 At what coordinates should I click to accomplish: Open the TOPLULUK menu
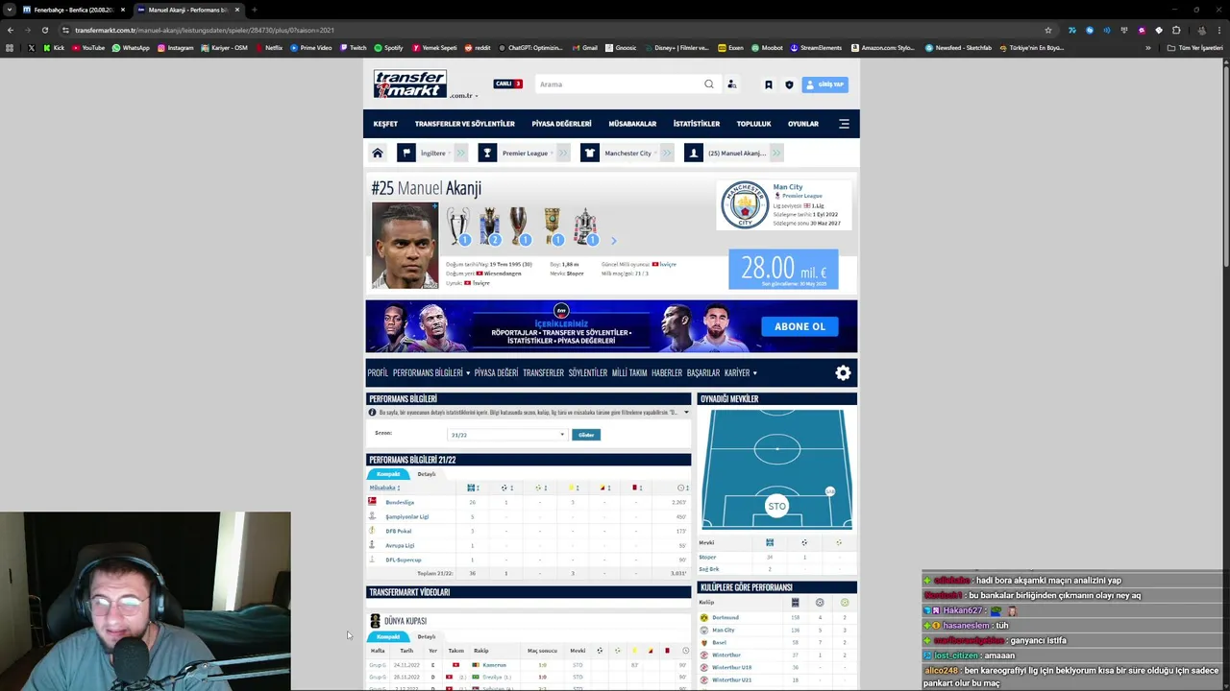point(753,124)
